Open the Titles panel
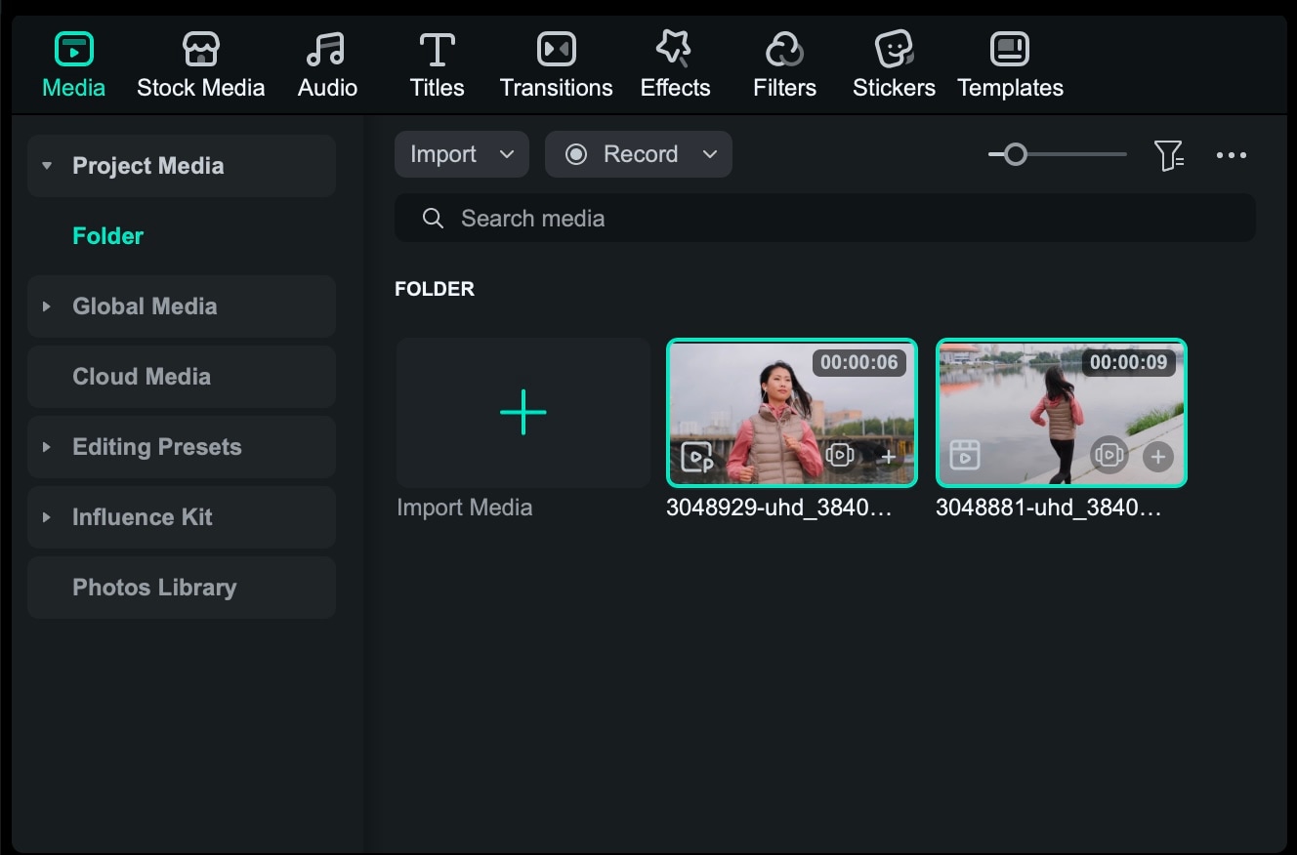 [437, 63]
